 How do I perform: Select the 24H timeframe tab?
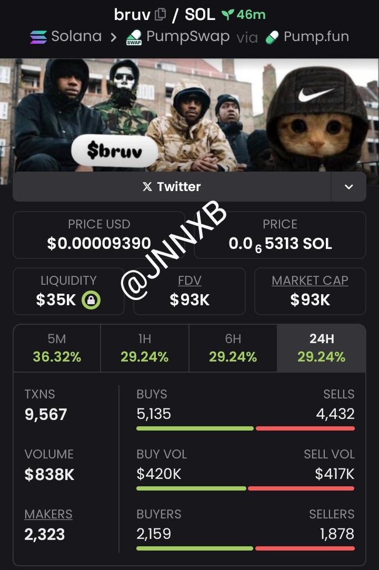tap(321, 348)
